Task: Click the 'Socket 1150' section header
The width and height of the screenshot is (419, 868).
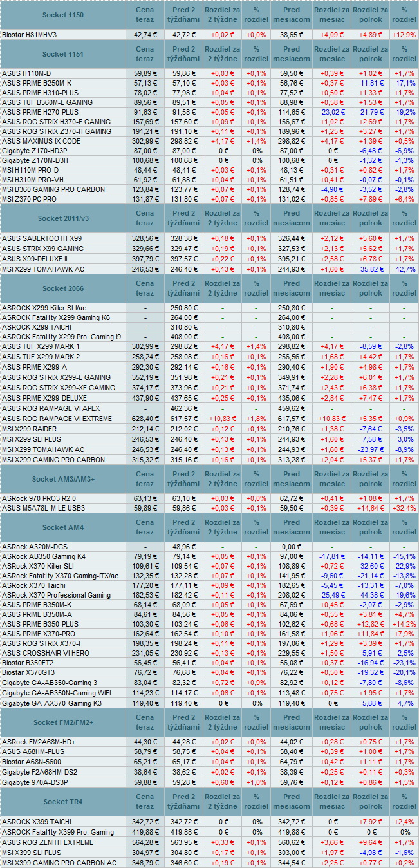Action: click(62, 14)
